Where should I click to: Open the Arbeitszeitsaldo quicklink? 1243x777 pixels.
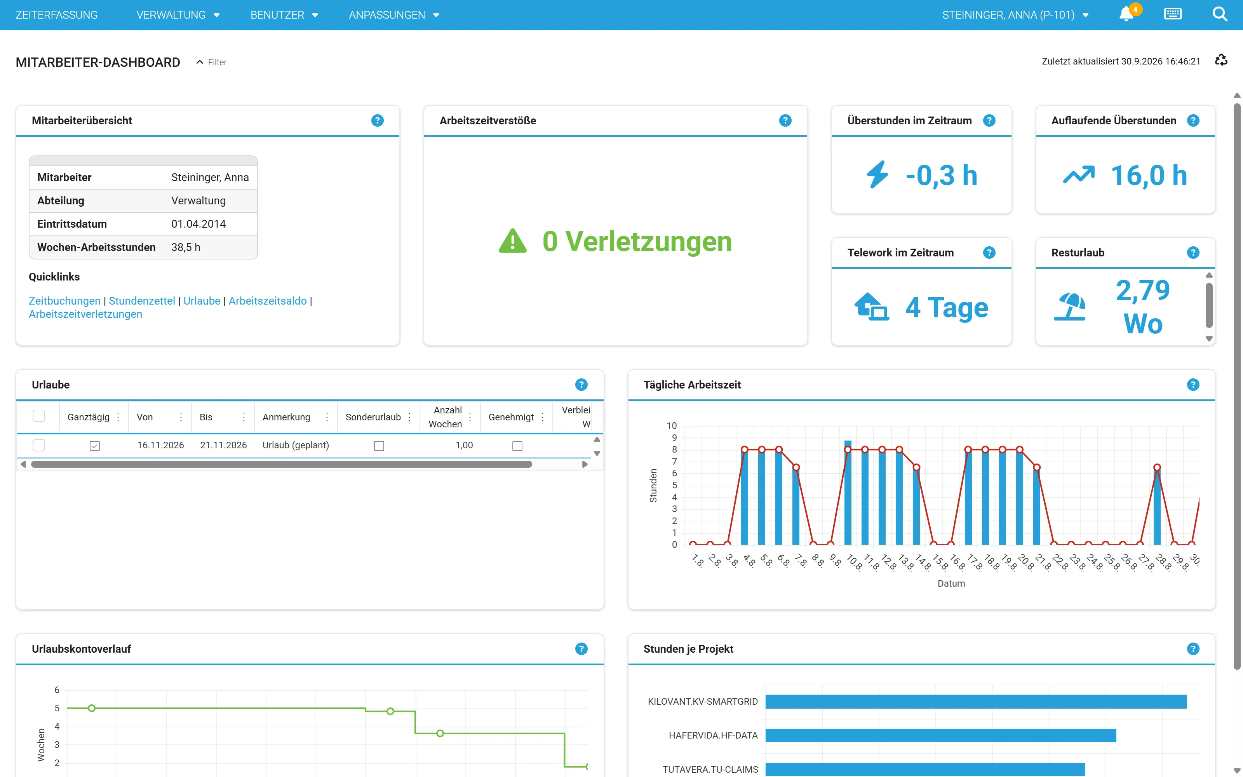pyautogui.click(x=268, y=301)
